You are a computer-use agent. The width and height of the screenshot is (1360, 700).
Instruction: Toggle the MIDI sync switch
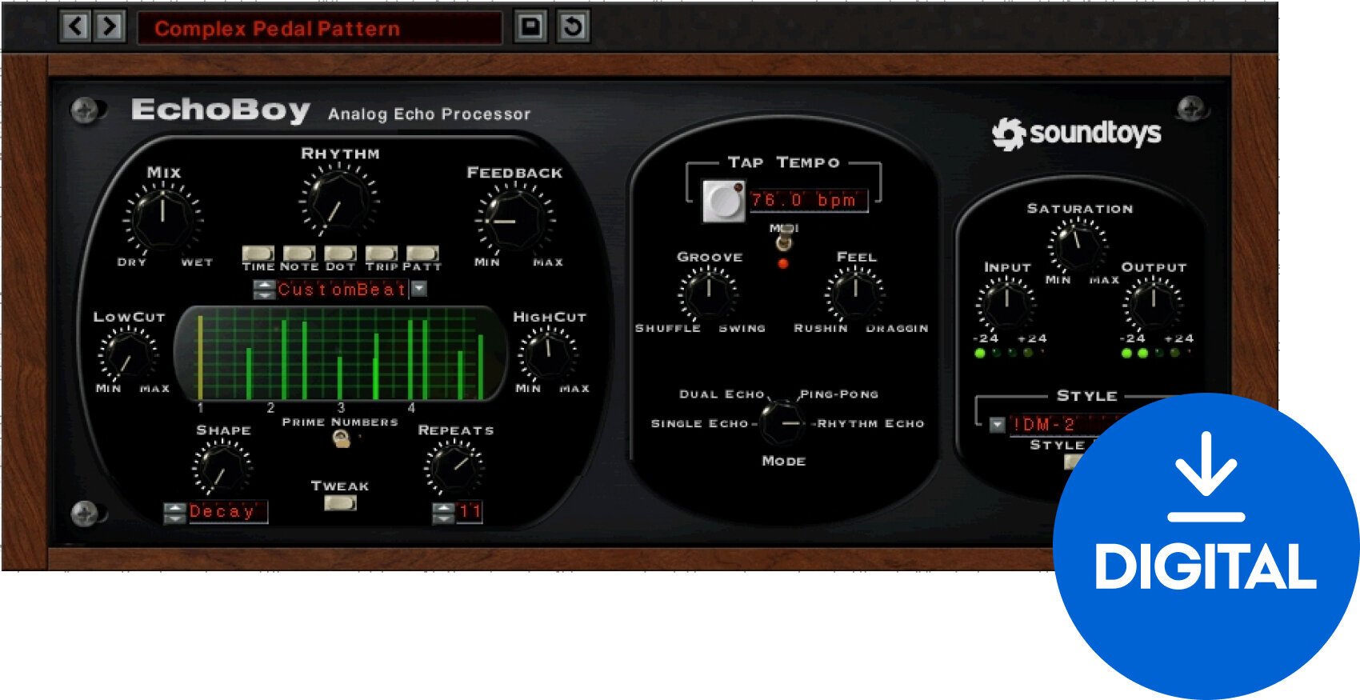click(784, 241)
